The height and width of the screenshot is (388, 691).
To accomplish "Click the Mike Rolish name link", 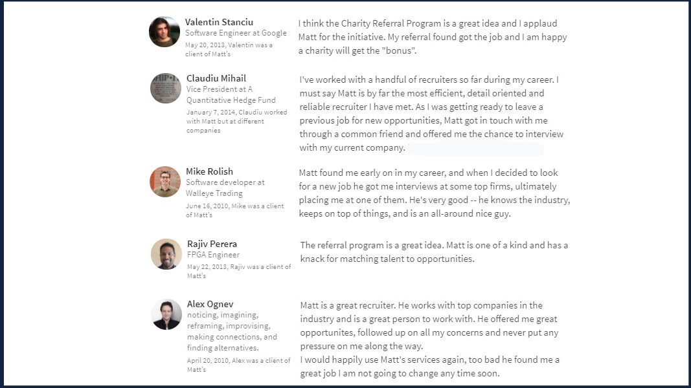I will point(209,171).
